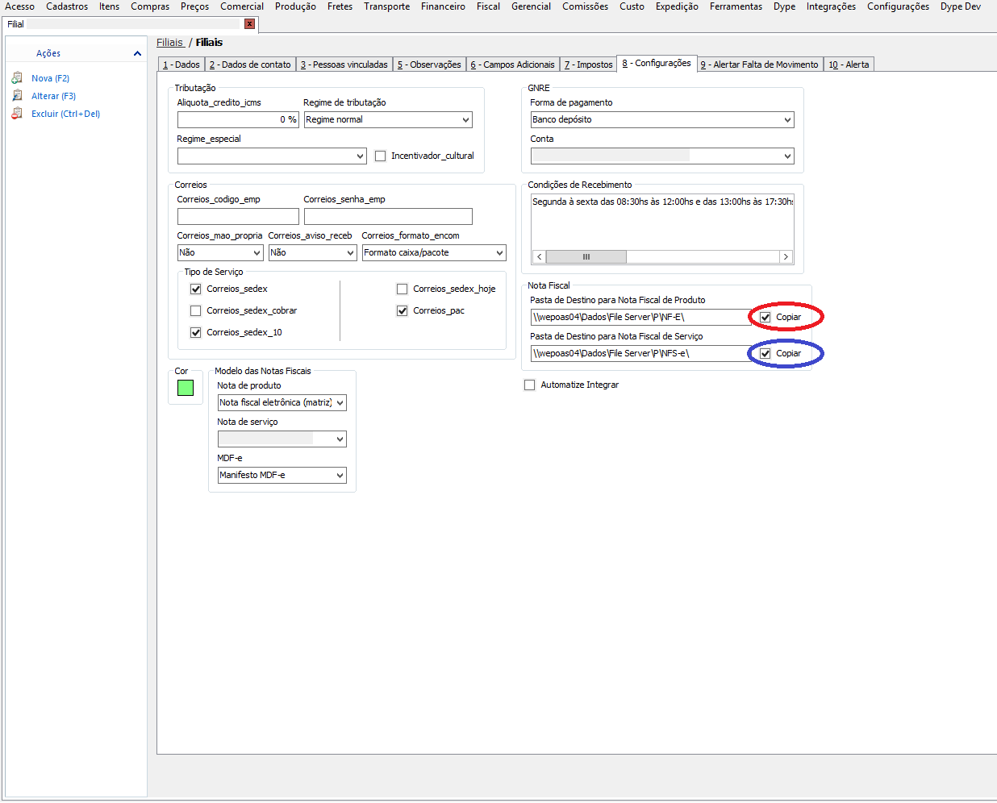Switch to 10 - Alerta tab
Screen dimensions: 997x803
(849, 64)
